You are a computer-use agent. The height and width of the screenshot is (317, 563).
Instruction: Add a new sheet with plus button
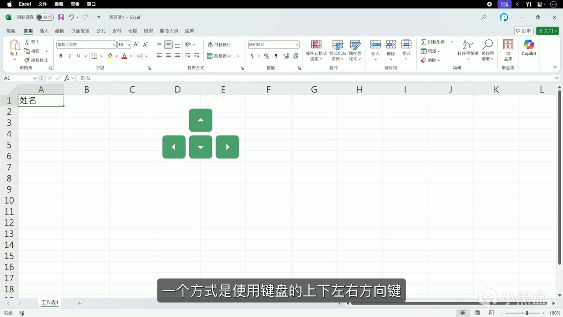[x=80, y=303]
